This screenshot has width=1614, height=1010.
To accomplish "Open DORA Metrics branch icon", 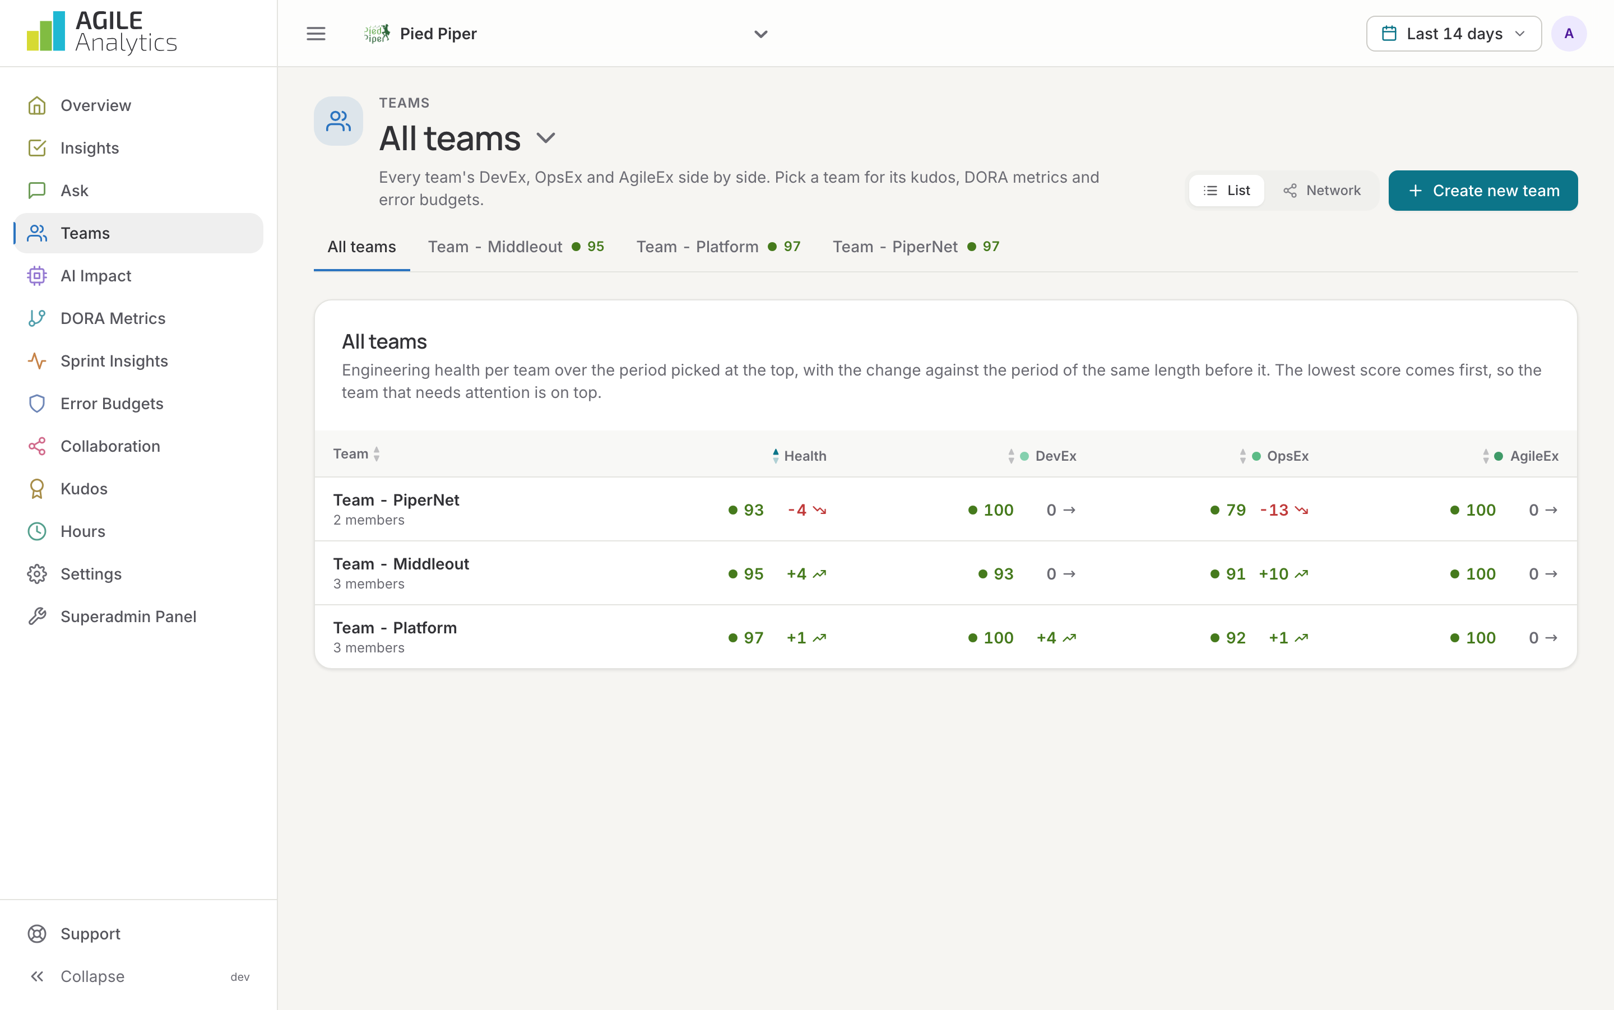I will 37,318.
